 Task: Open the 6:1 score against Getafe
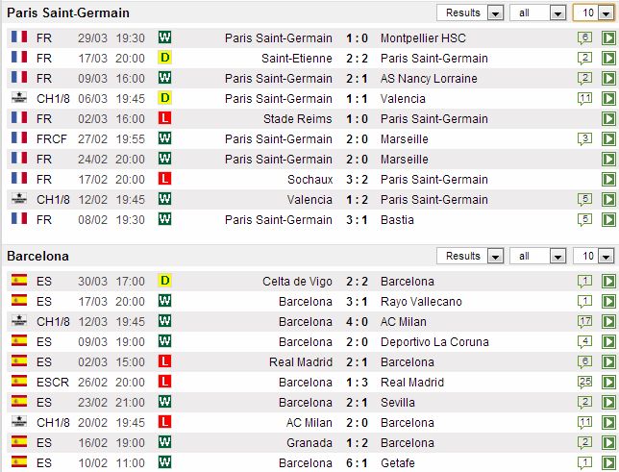tap(356, 463)
